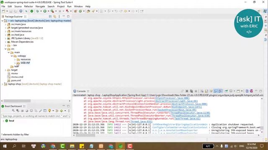Image resolution: width=268 pixels, height=150 pixels.
Task: Toggle Word Wrap in Console toolbar
Action: pos(211,91)
